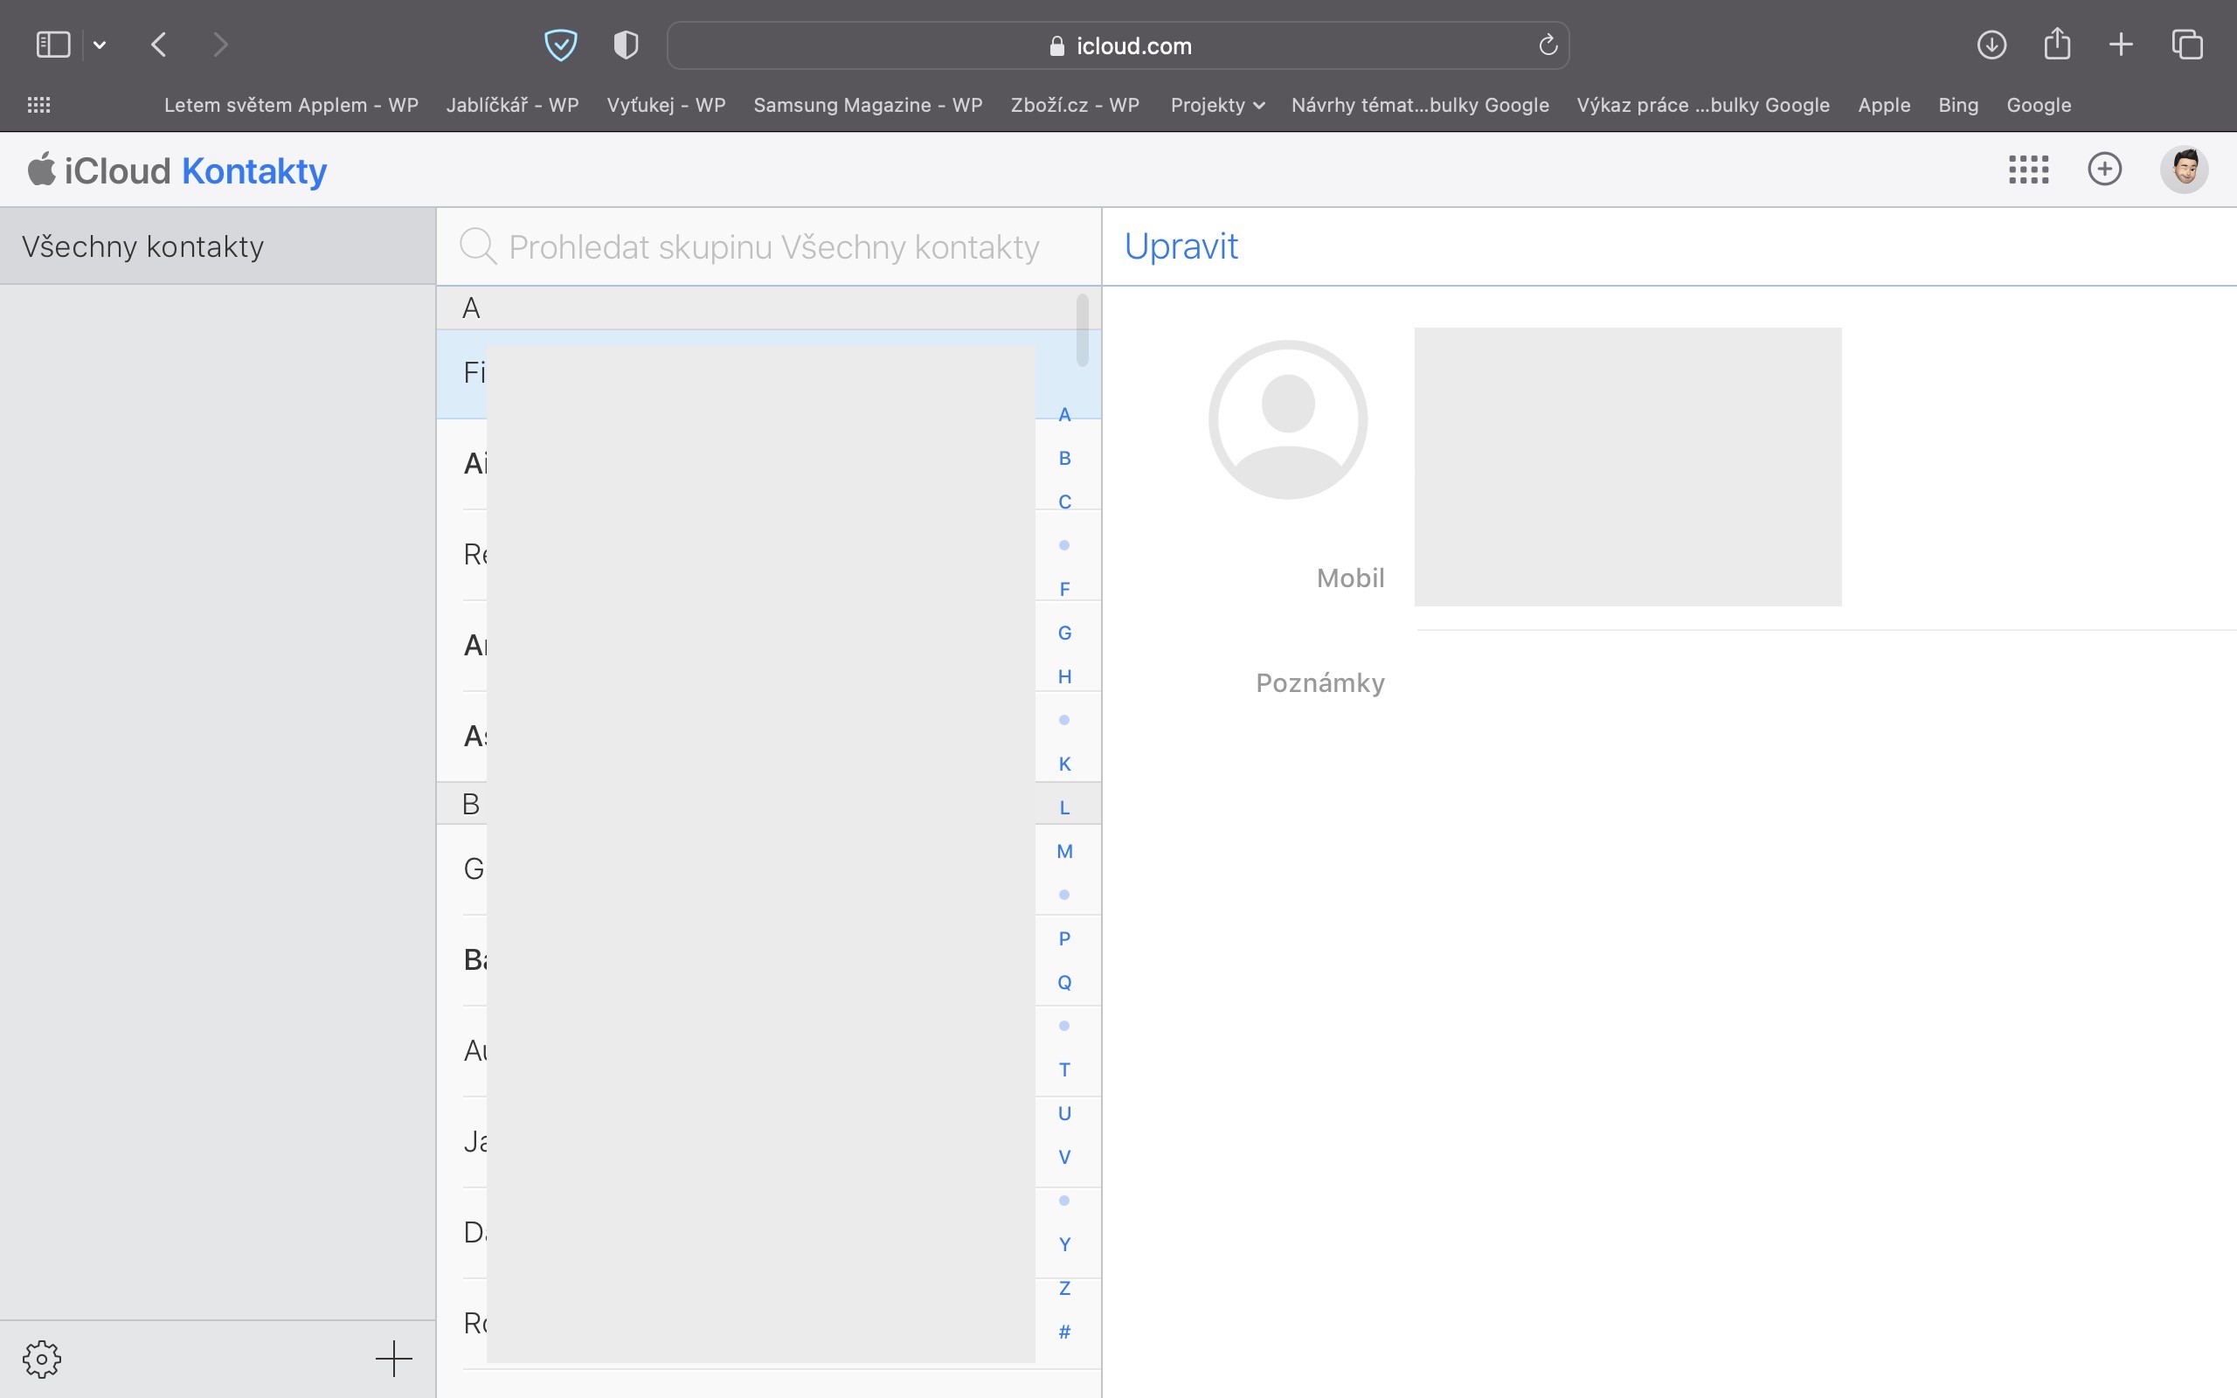Click the contact list scrollbar thumb

tap(1083, 330)
